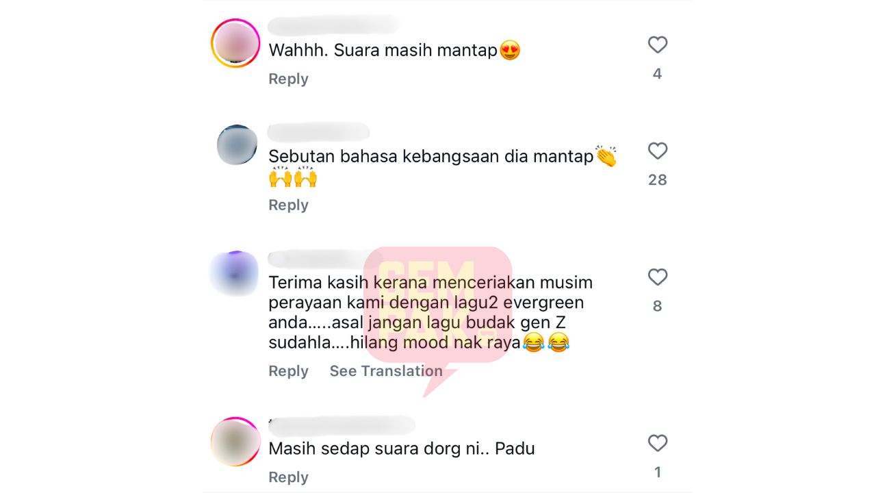Viewport: 876px width, 493px height.
Task: View the 28 likes count
Action: (657, 180)
